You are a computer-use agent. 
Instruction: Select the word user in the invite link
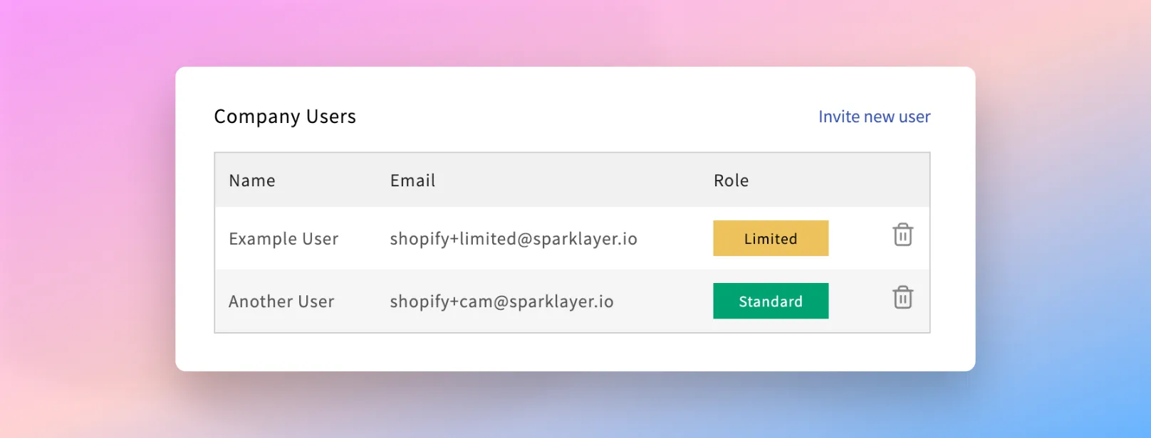pos(914,117)
